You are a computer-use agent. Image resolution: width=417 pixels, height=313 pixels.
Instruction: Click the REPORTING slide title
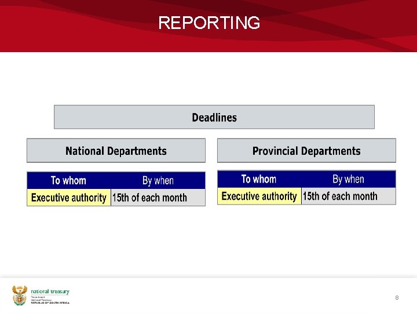click(209, 23)
